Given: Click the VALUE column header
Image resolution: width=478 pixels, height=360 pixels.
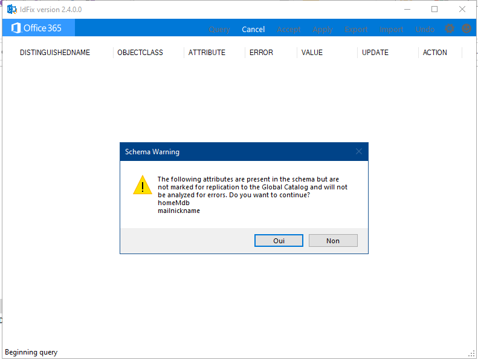Looking at the screenshot, I should coord(312,53).
